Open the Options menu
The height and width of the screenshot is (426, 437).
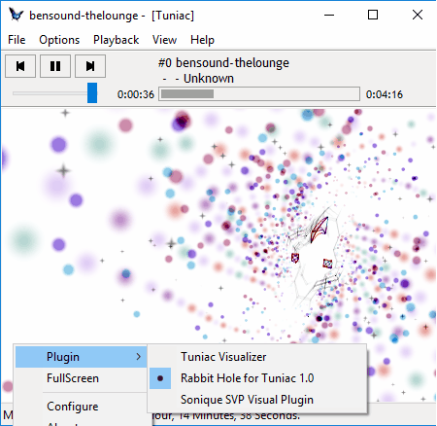(59, 40)
